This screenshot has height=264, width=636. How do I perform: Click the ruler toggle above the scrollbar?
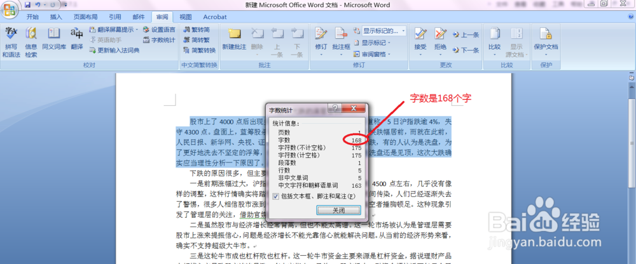(x=631, y=77)
